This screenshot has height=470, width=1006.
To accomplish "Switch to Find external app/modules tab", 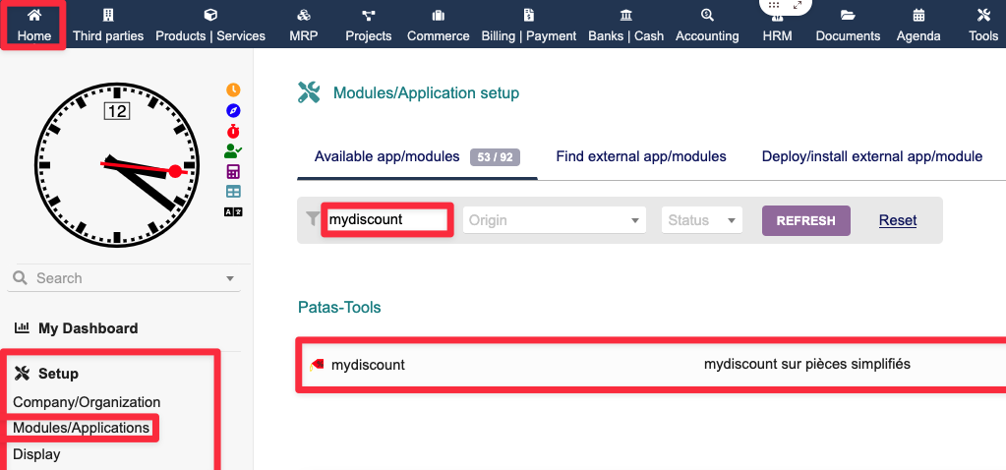I will pos(640,156).
